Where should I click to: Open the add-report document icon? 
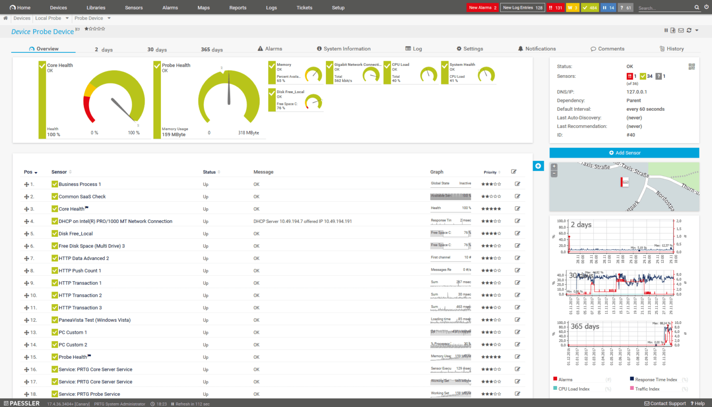(673, 30)
